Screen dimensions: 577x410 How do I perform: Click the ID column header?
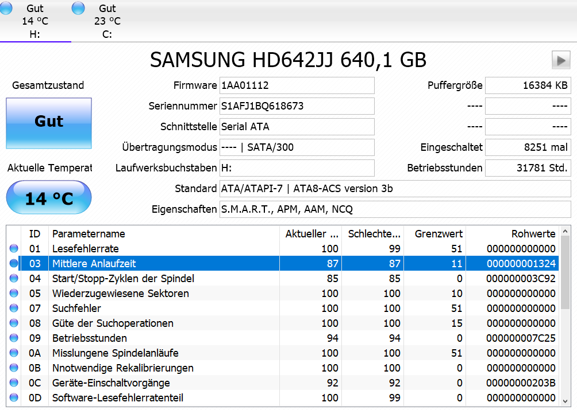(34, 234)
